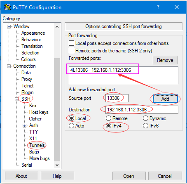Click the question mark help icon

[x=158, y=7]
